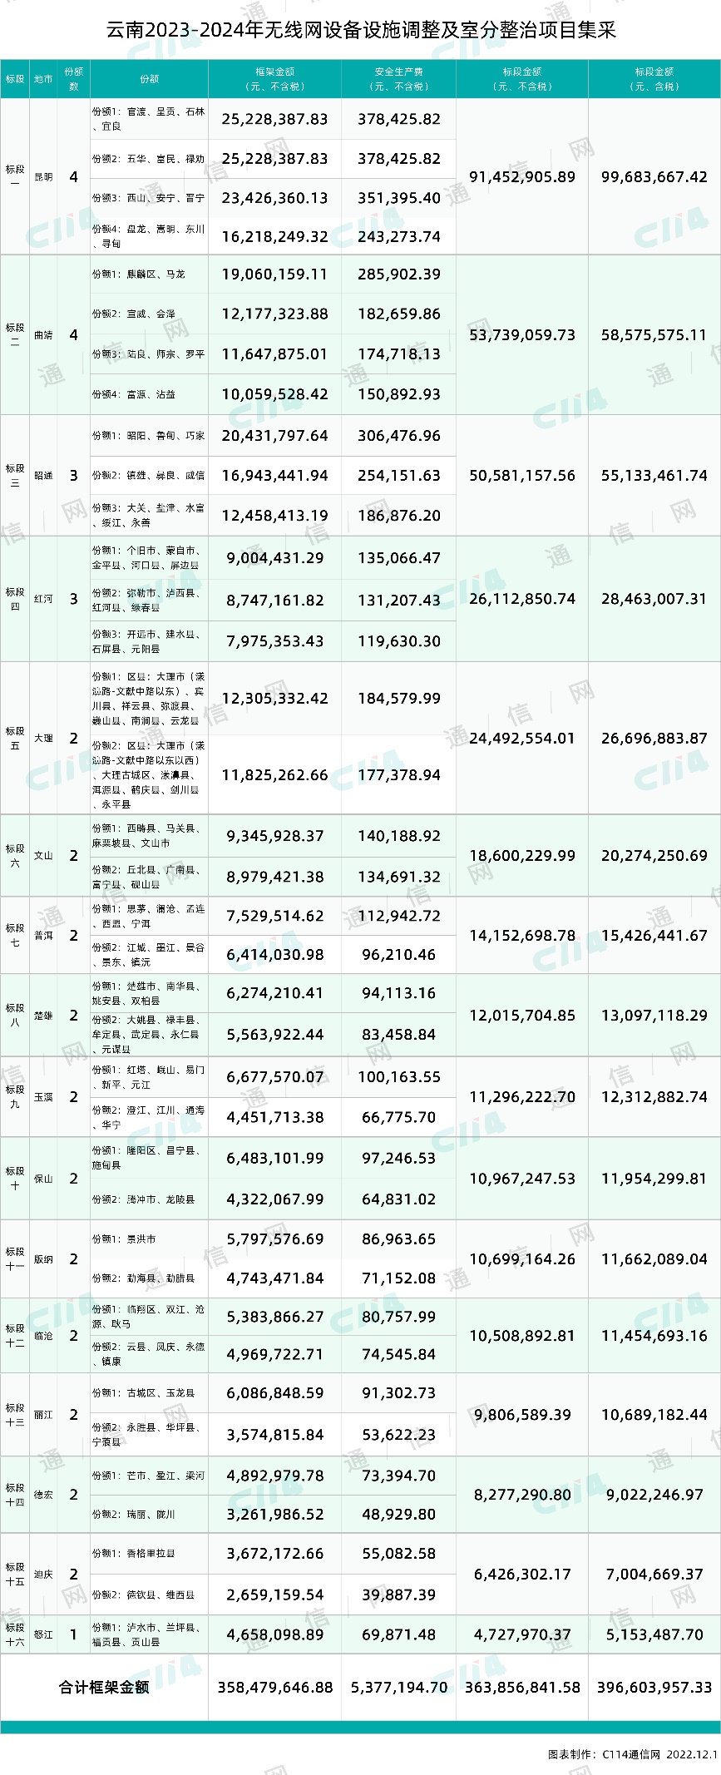This screenshot has height=1775, width=721.
Task: Click the 合计框架金额 total label
Action: [104, 1687]
